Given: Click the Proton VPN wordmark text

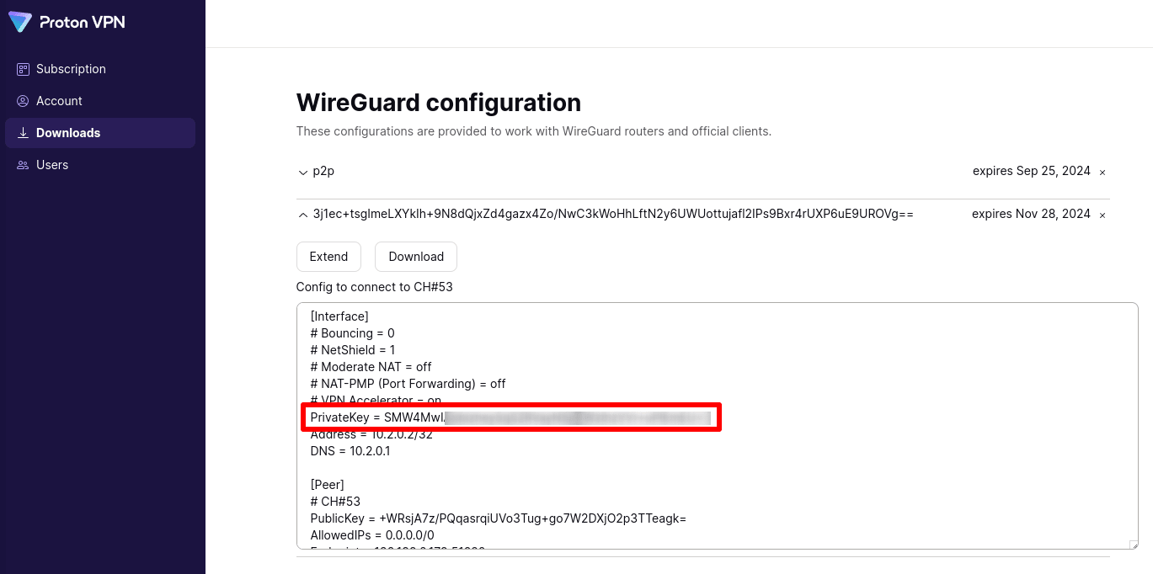Looking at the screenshot, I should [82, 23].
